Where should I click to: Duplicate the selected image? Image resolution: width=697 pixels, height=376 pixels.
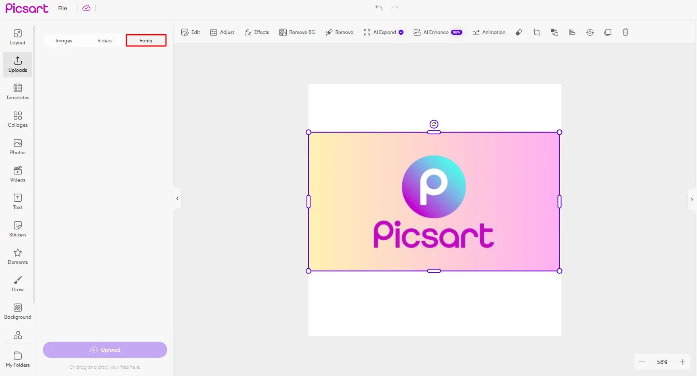pos(608,32)
